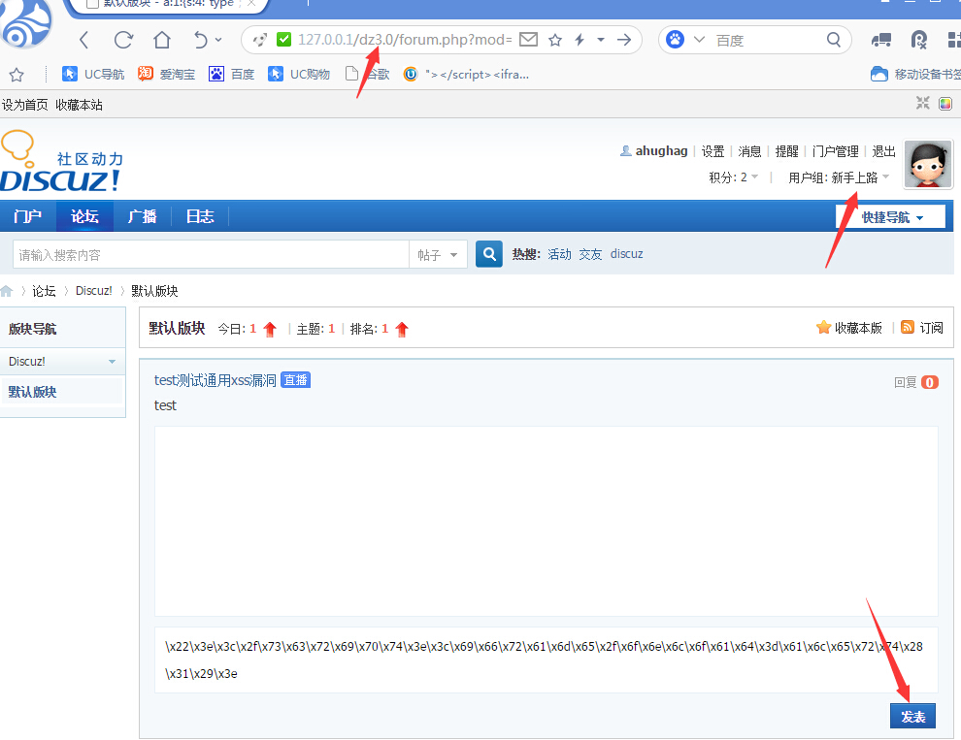Open the browser home page icon

click(162, 40)
